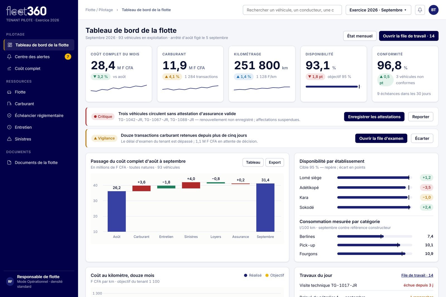
Task: Open notifications bell in top bar
Action: click(x=420, y=10)
